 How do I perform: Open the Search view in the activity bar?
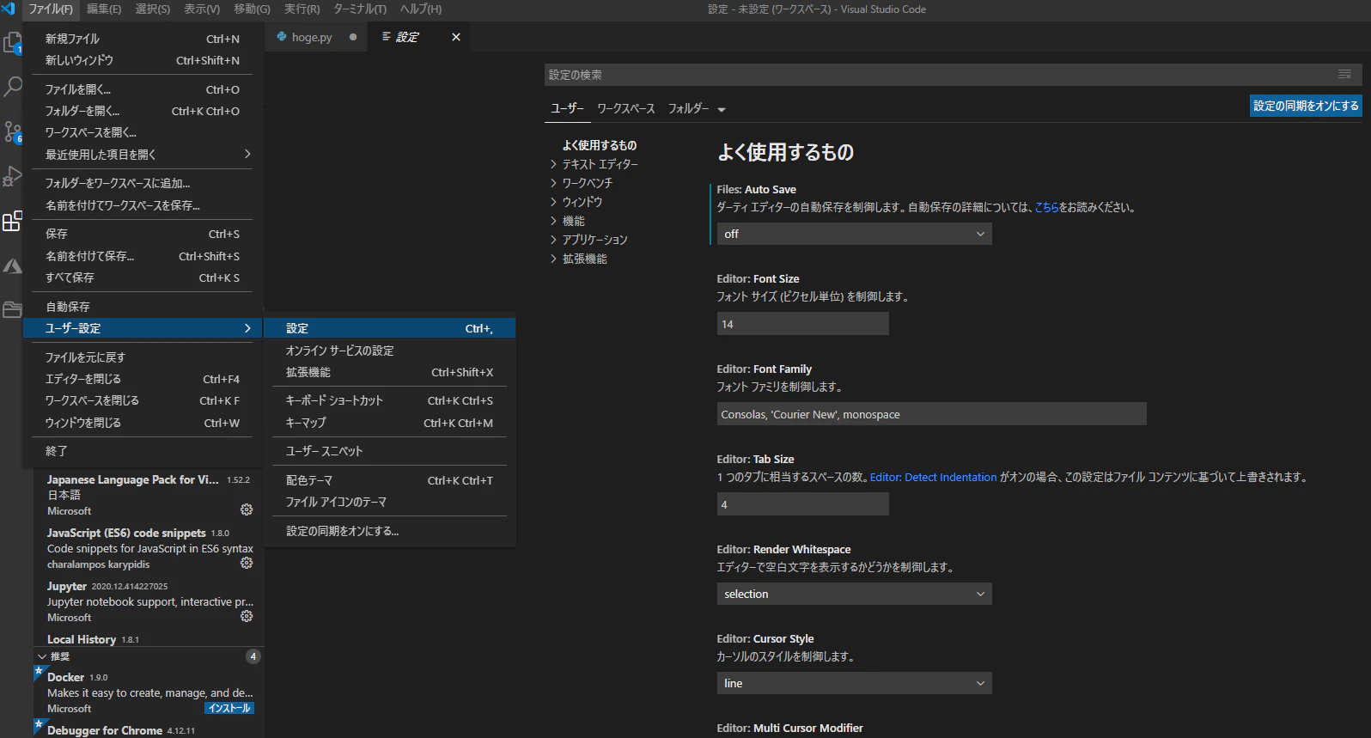(x=12, y=87)
